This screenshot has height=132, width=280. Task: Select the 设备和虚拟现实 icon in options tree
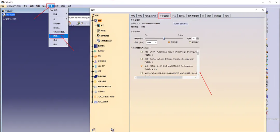point(99,41)
